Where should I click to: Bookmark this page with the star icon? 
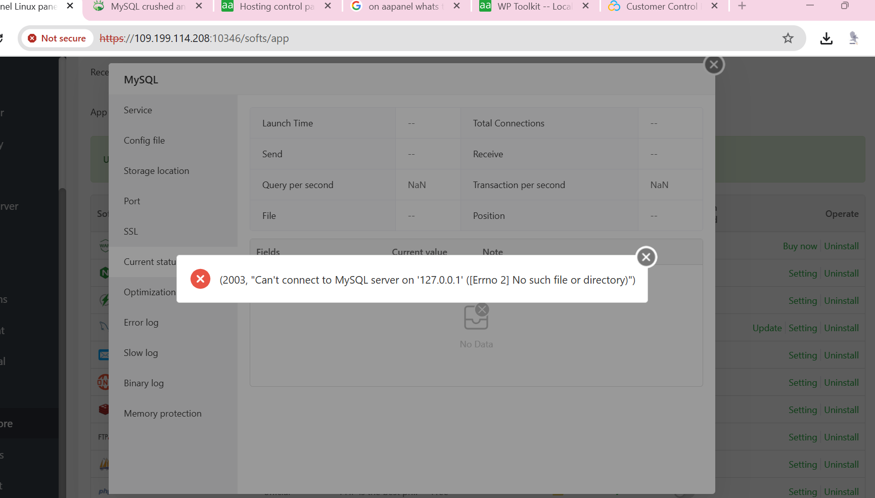click(x=788, y=38)
